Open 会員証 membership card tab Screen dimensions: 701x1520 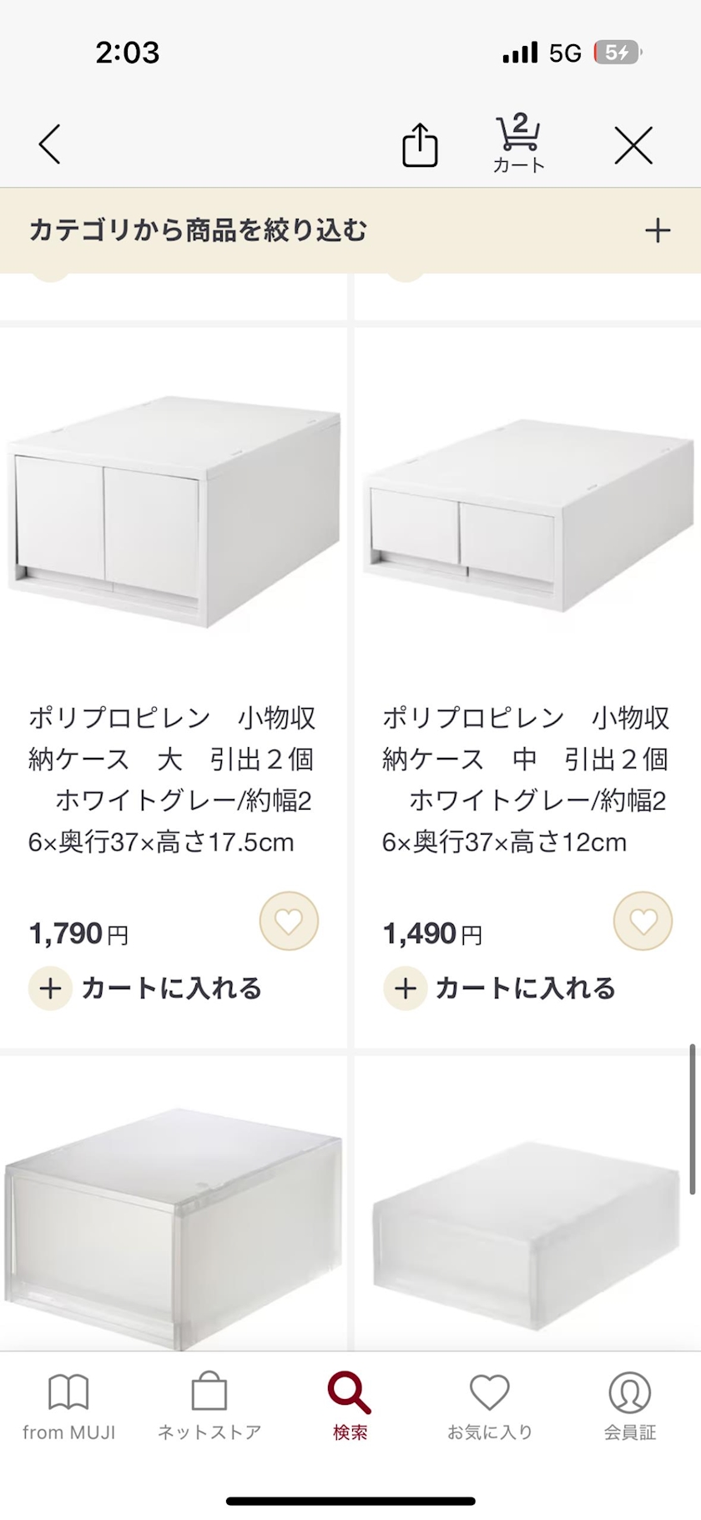630,1407
